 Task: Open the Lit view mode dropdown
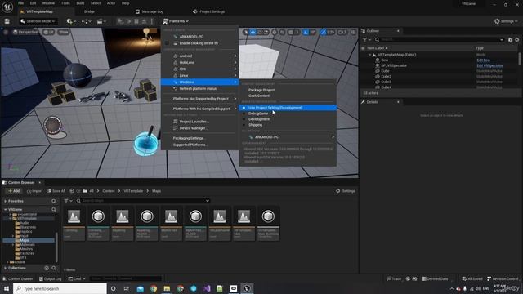click(x=49, y=32)
